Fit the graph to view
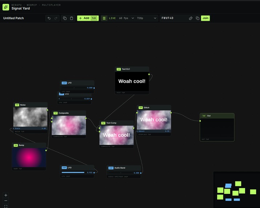The height and width of the screenshot is (208, 260). tap(6, 206)
